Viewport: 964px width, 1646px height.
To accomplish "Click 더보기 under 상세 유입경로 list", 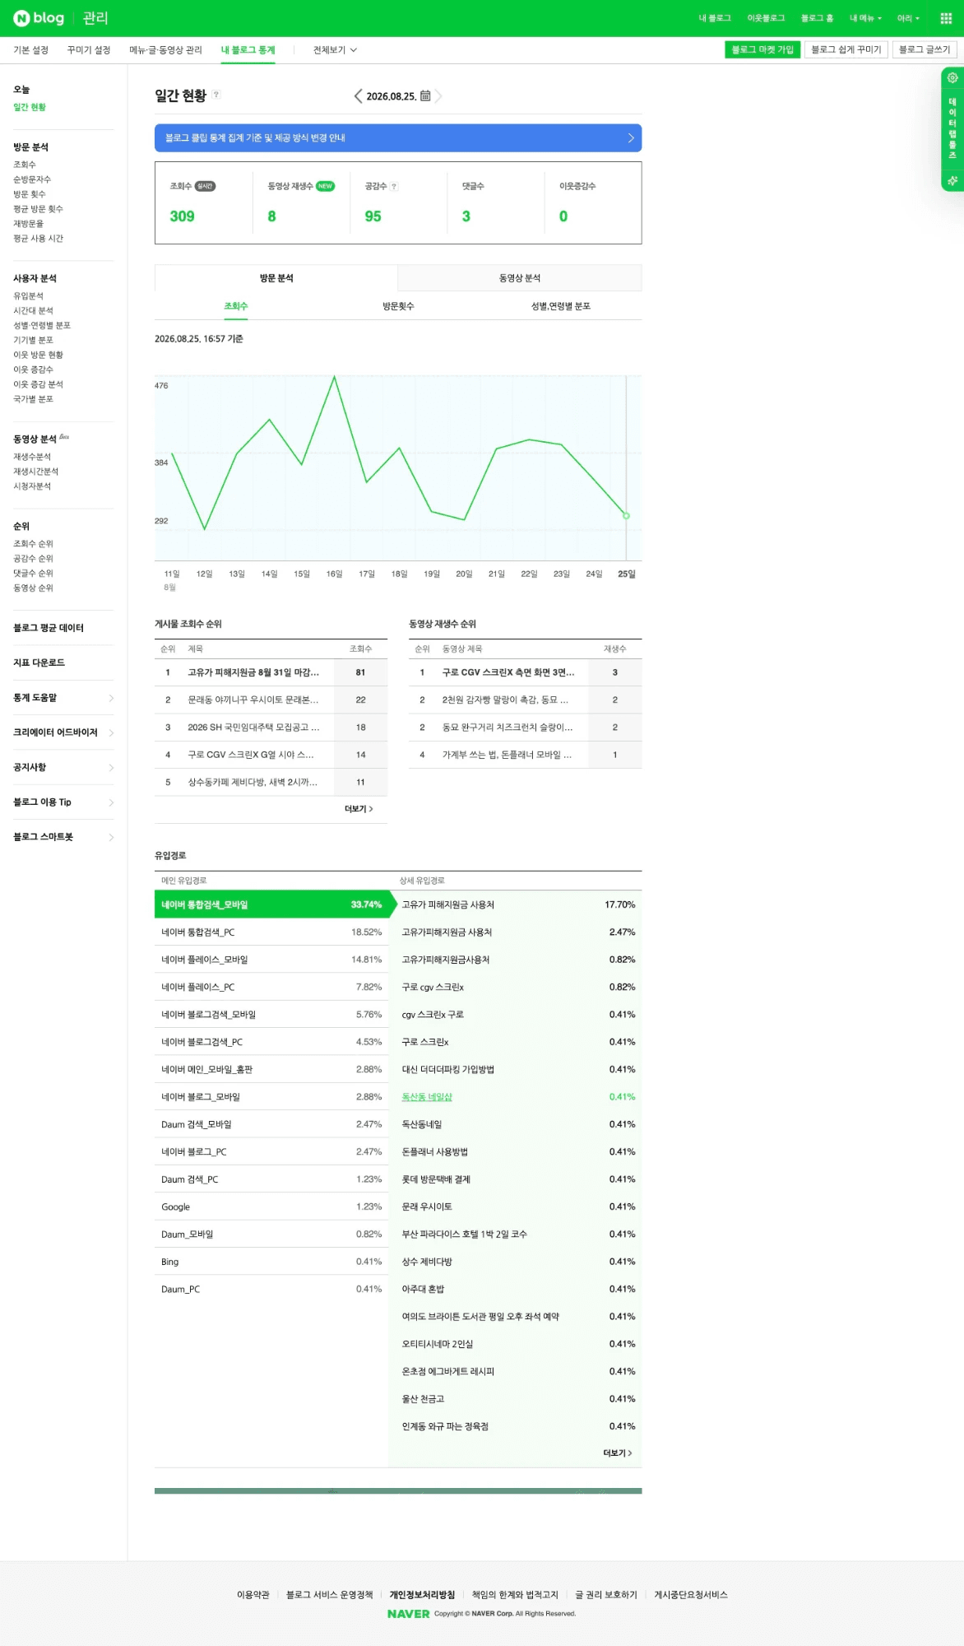I will [x=617, y=1453].
